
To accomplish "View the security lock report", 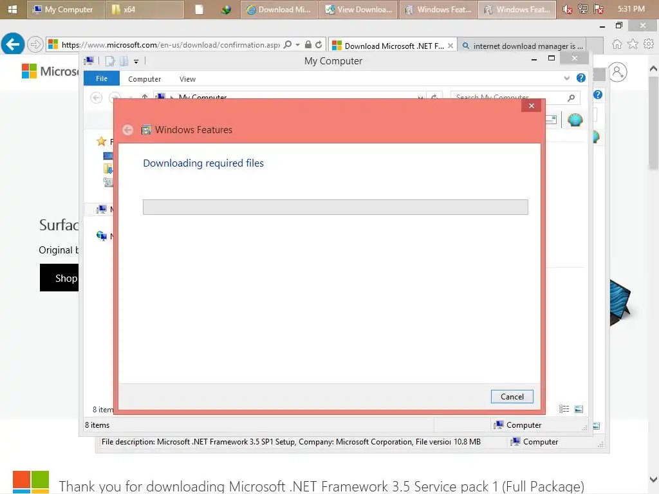I will pyautogui.click(x=308, y=44).
